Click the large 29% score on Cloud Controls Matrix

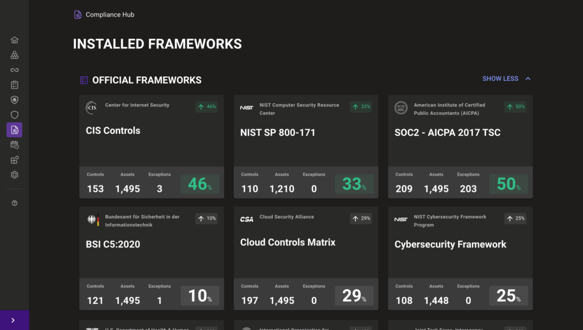(x=354, y=296)
